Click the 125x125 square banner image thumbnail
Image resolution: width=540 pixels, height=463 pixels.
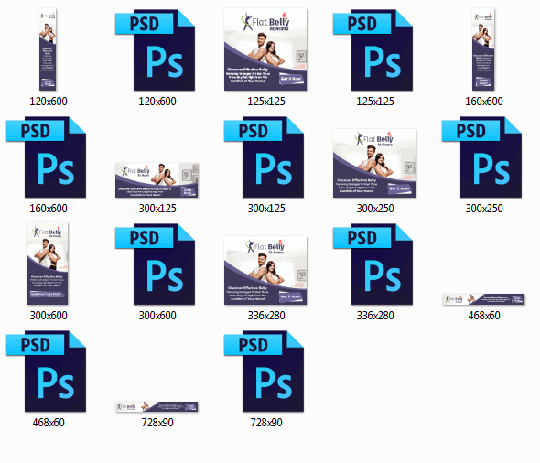(265, 50)
